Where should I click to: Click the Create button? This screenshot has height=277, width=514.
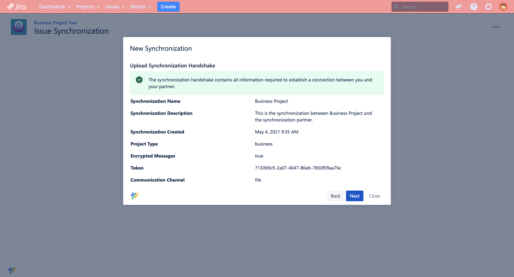click(x=168, y=7)
